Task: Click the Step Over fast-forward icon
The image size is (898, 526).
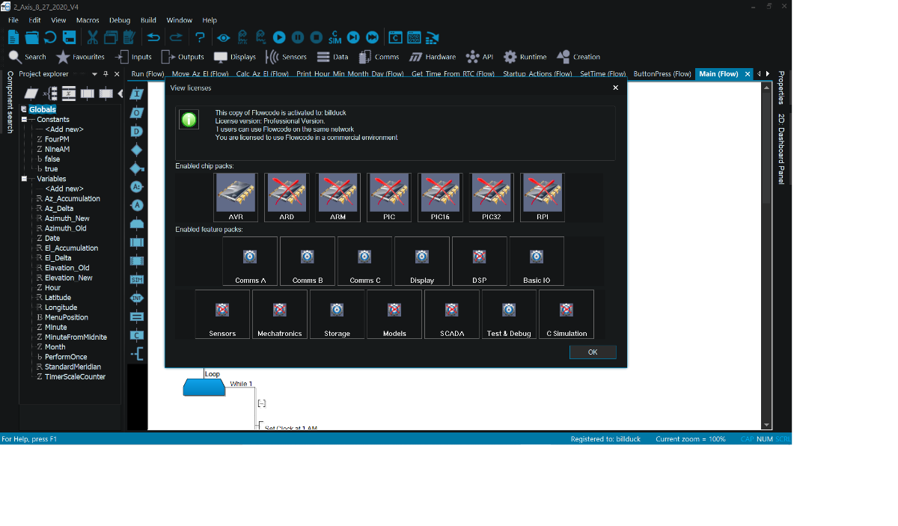Action: coord(372,37)
